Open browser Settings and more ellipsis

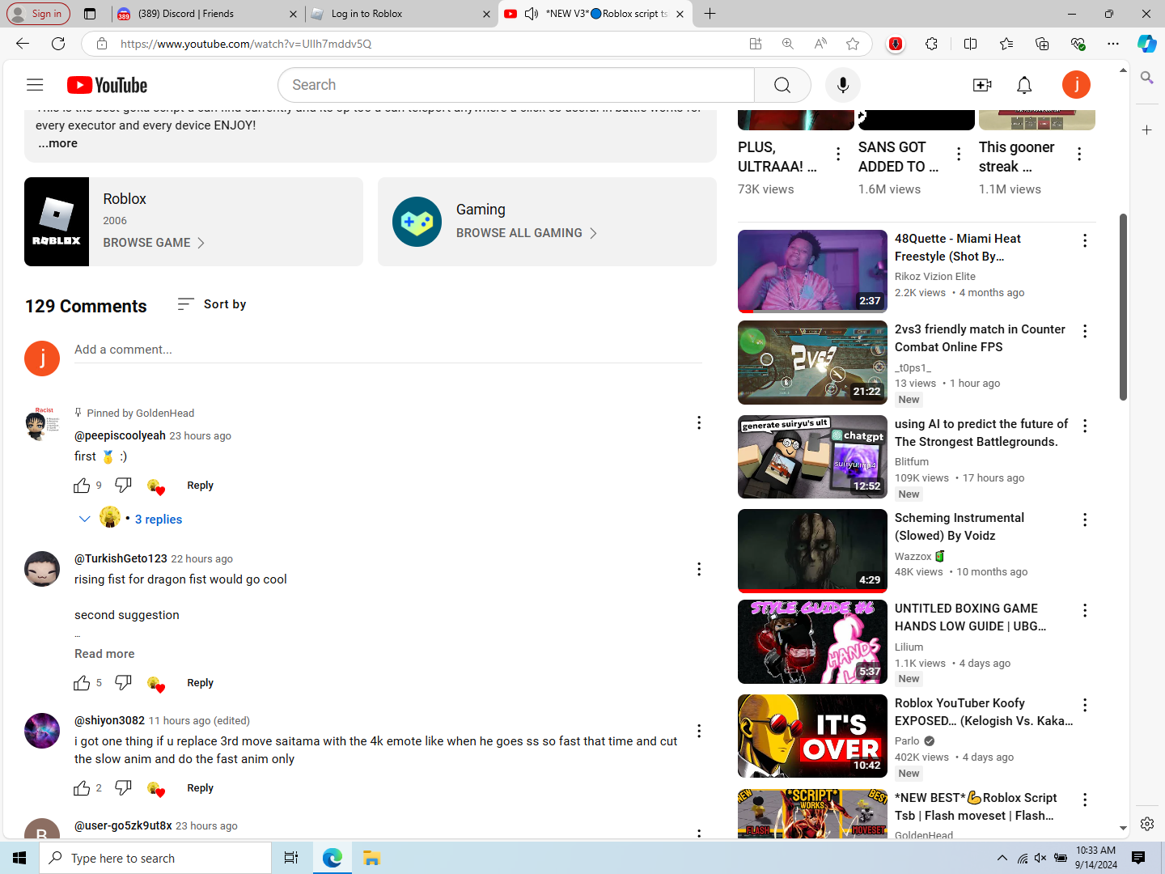pos(1113,44)
